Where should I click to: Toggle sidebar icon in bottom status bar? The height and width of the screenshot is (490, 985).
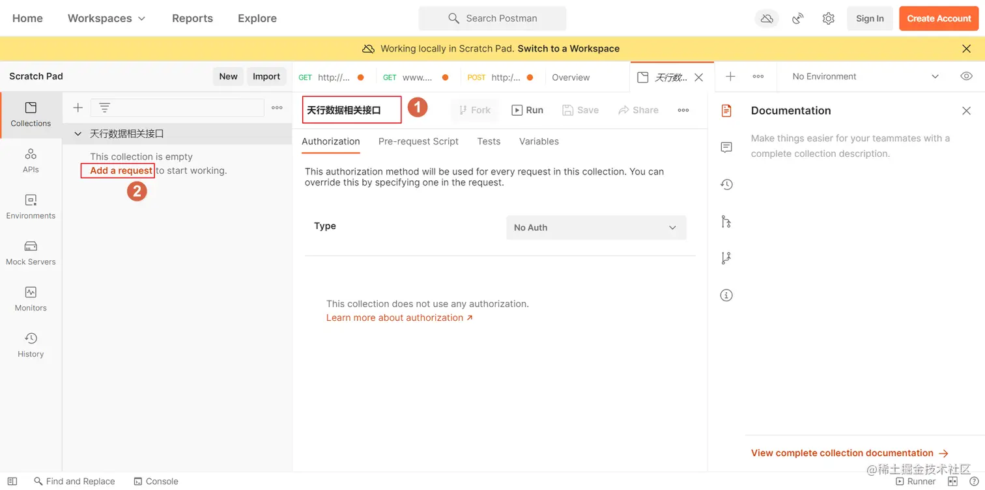click(12, 482)
